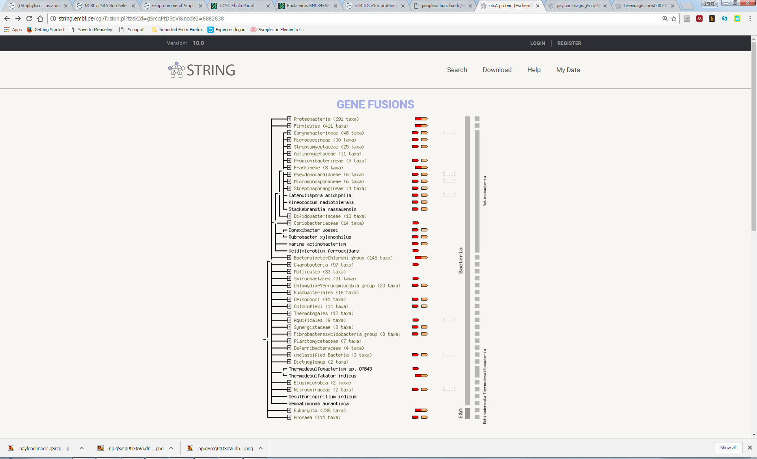The width and height of the screenshot is (757, 459).
Task: Click the zoom magnifier icon in address bar
Action: click(665, 19)
